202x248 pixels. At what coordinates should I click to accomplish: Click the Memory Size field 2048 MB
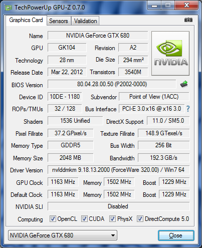(70, 158)
